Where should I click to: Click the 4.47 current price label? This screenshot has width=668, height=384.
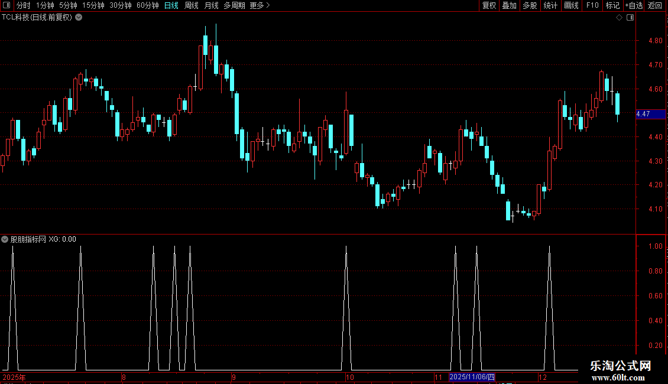650,113
